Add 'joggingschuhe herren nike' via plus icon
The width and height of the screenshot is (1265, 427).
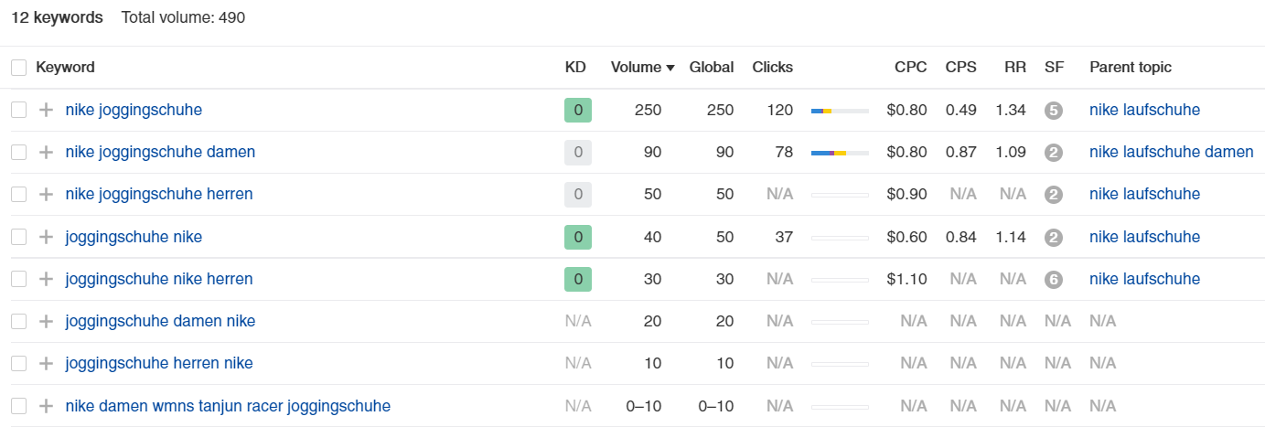pyautogui.click(x=47, y=363)
